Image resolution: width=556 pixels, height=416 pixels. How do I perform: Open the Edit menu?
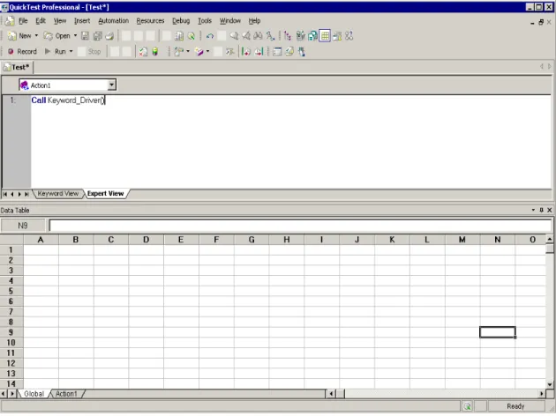pos(41,21)
